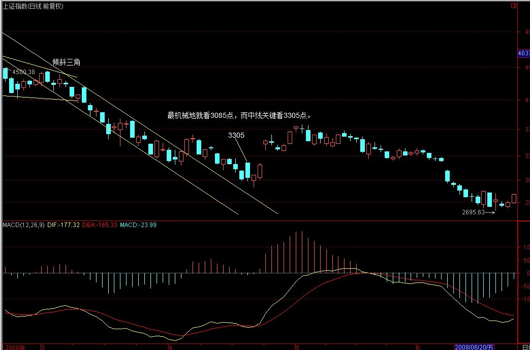The width and height of the screenshot is (530, 350).
Task: Click the long annotation mentioning 3085点
Action: [x=239, y=115]
